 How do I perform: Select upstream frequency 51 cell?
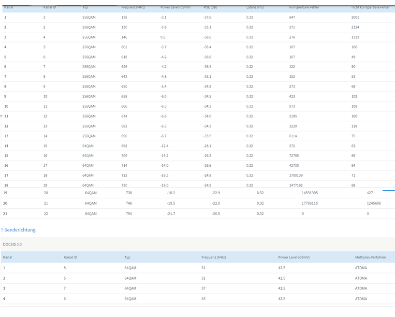(203, 278)
